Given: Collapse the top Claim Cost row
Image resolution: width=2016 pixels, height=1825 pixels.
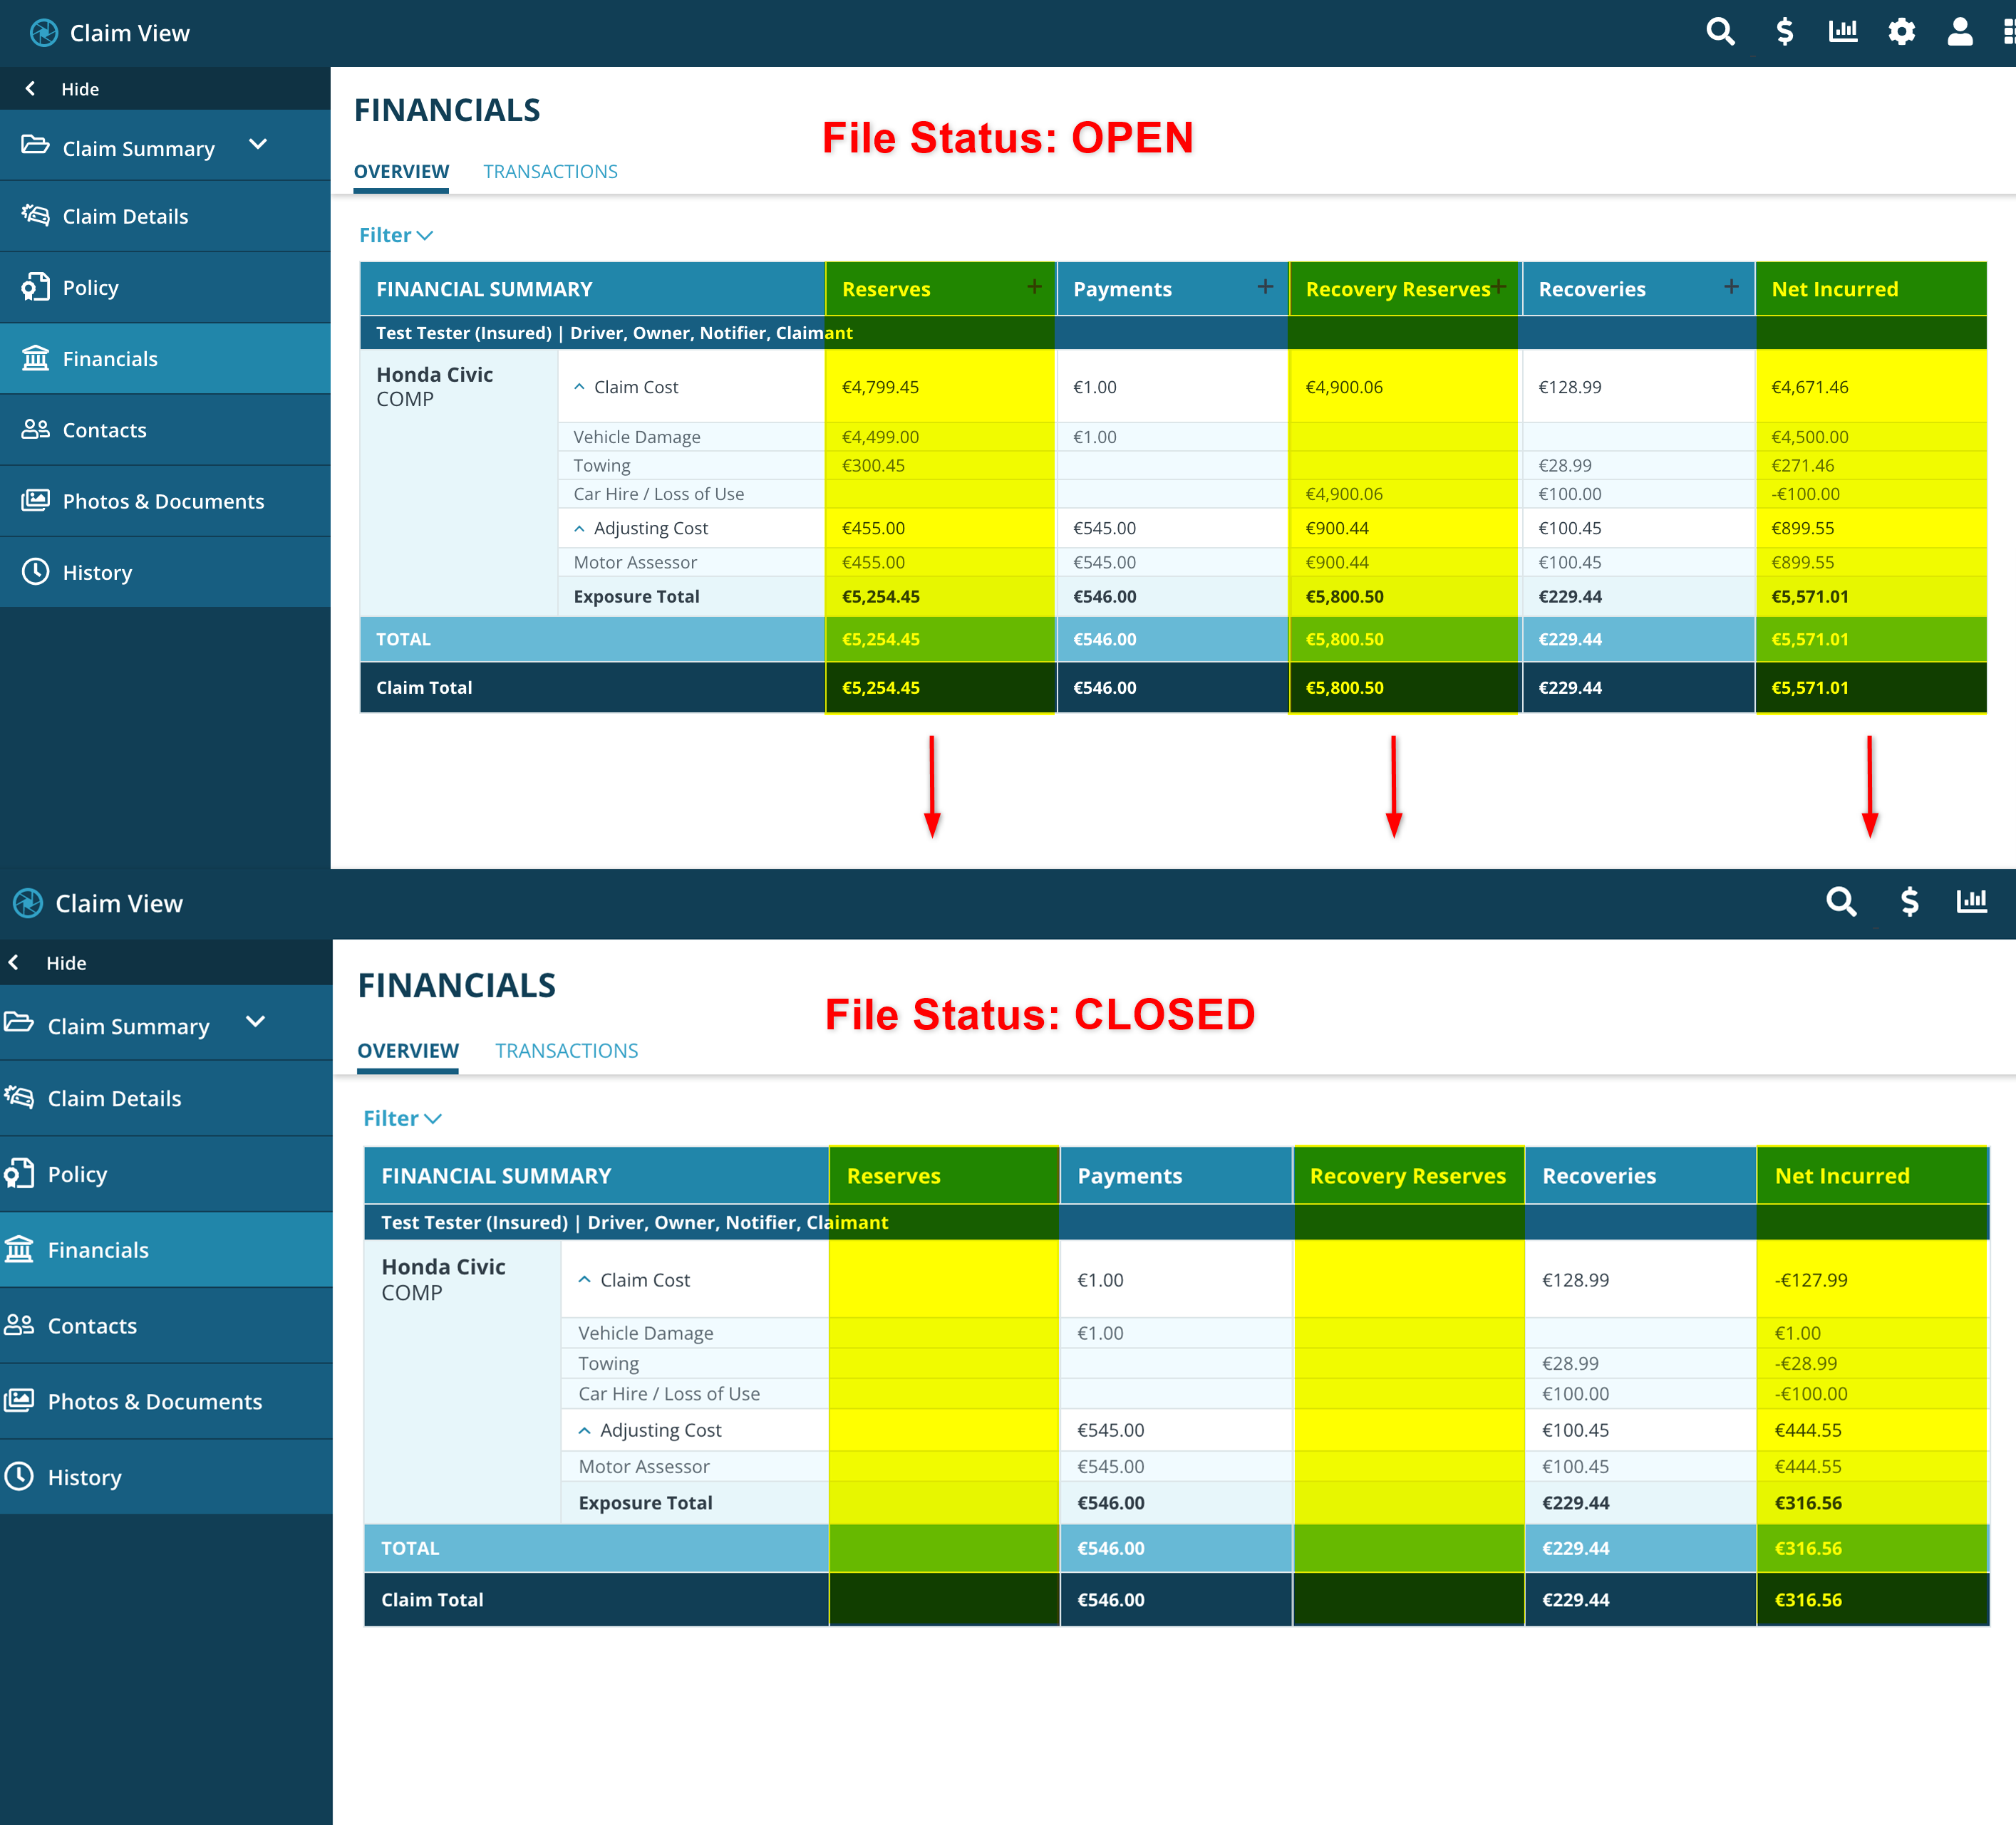Looking at the screenshot, I should coord(579,387).
